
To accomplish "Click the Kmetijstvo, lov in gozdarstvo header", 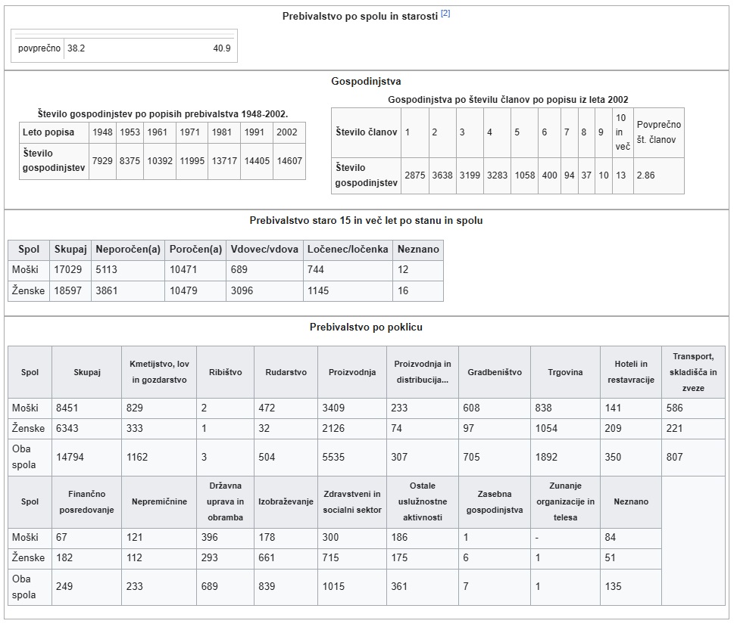I will click(158, 372).
